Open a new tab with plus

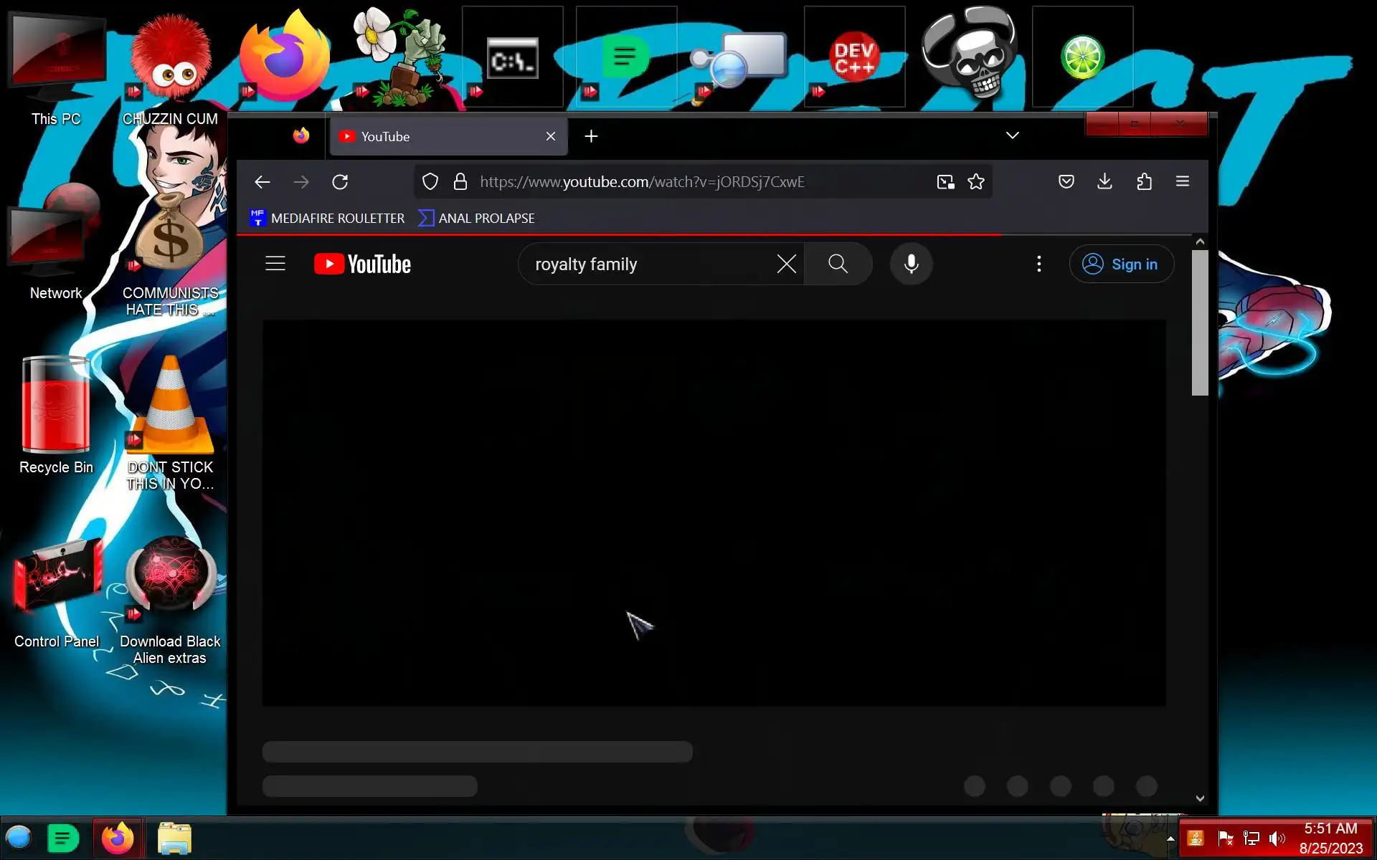coord(591,136)
